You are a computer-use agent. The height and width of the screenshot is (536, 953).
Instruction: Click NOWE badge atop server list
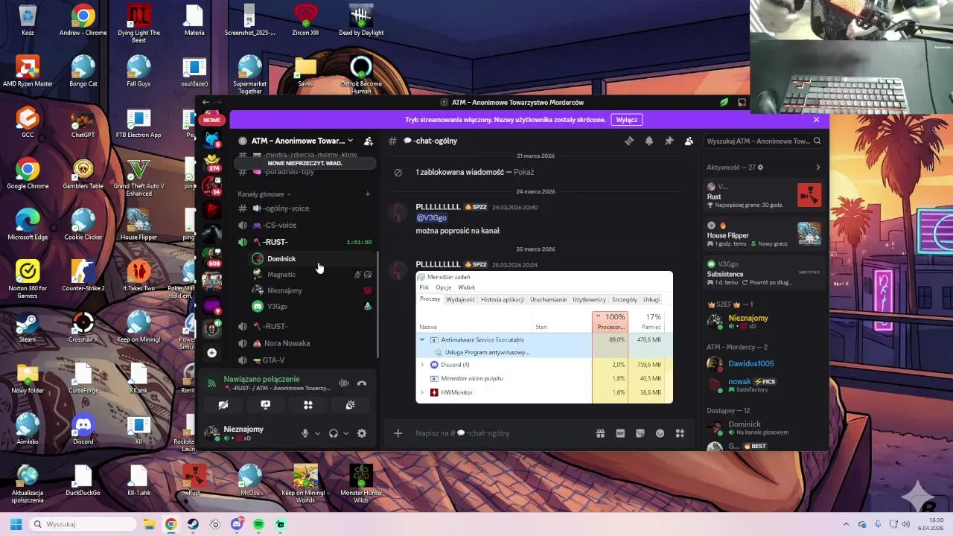point(212,120)
